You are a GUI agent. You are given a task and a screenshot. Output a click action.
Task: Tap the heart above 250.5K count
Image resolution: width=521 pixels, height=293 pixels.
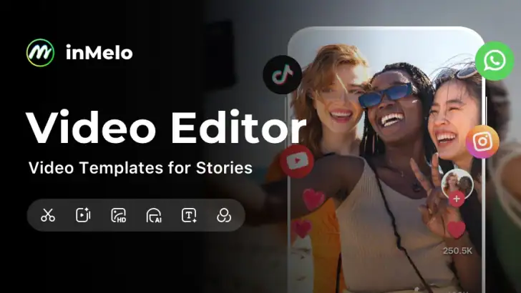457,229
